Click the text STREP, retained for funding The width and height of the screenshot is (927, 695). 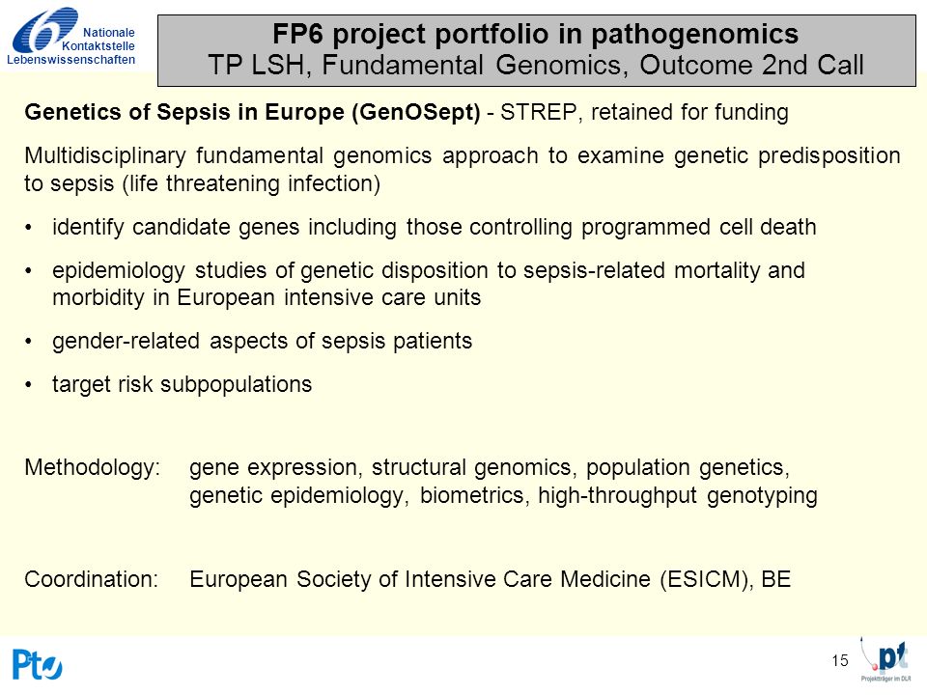644,112
